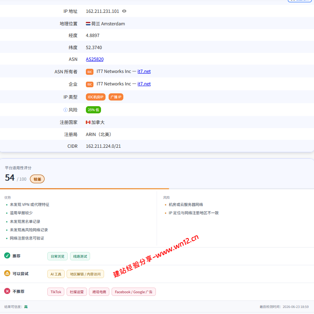Click the IDC badge in ASN 所有者 row

point(90,72)
